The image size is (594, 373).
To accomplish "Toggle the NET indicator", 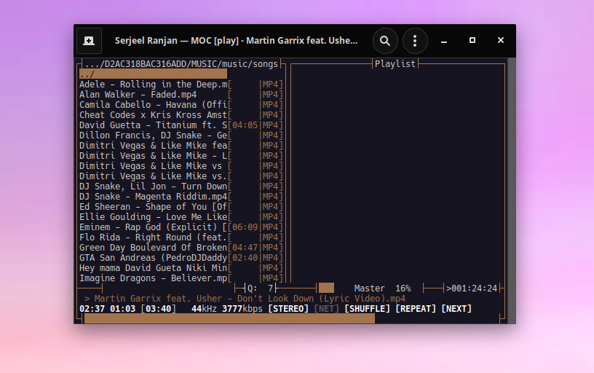I will pos(327,309).
